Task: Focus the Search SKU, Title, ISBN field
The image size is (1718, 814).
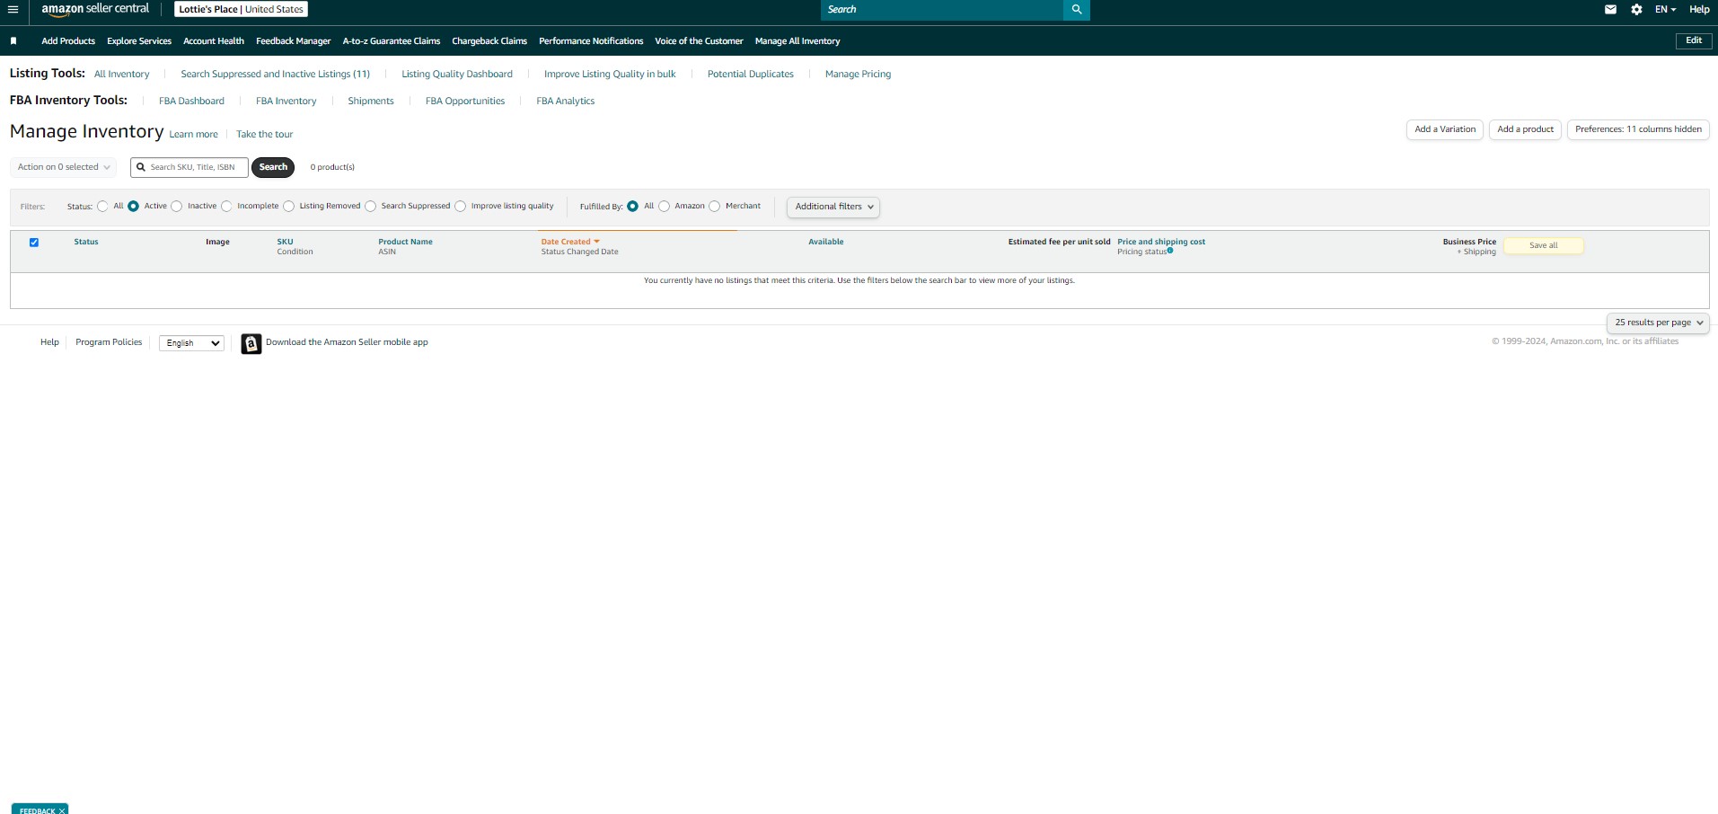Action: [x=189, y=167]
